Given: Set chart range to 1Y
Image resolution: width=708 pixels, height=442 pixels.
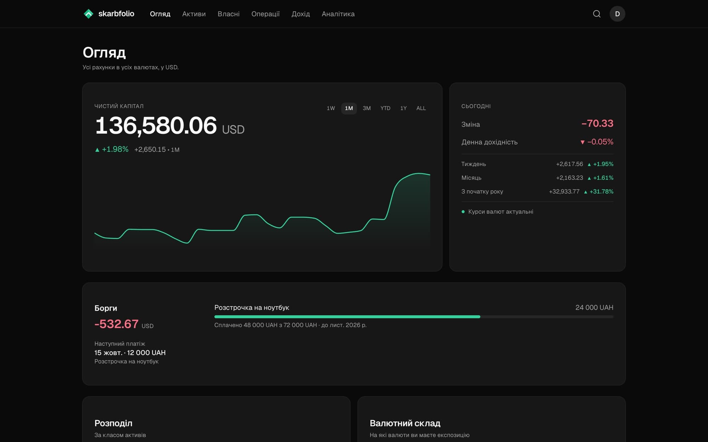Looking at the screenshot, I should [x=404, y=108].
